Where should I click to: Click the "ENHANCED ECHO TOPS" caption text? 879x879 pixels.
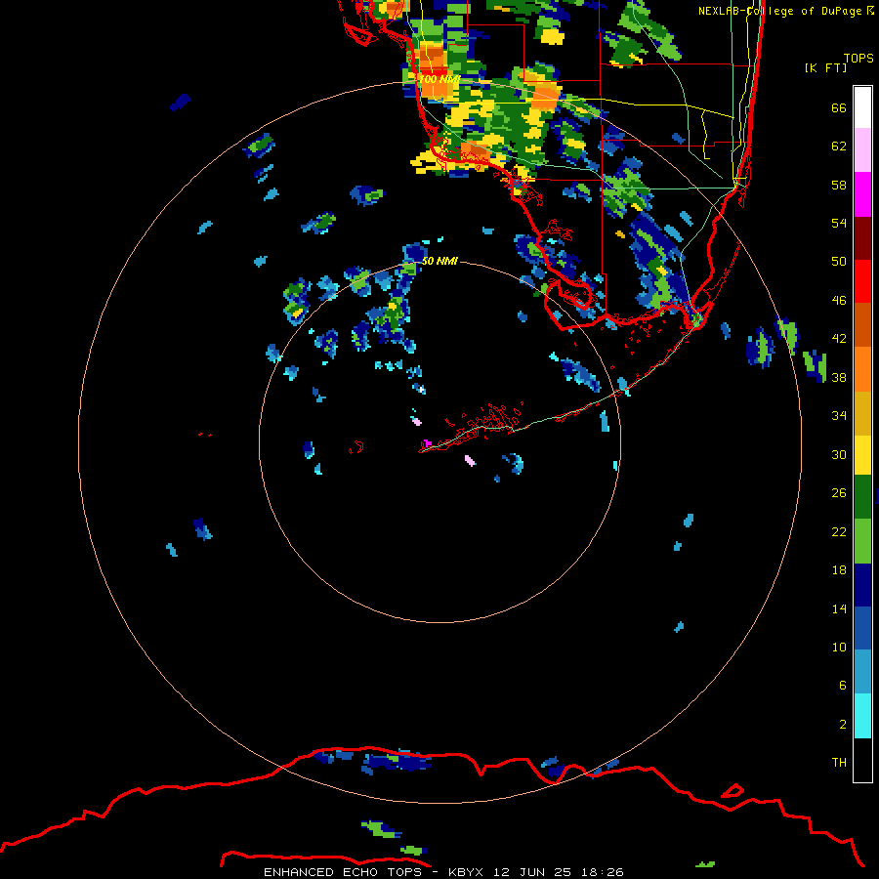343,872
